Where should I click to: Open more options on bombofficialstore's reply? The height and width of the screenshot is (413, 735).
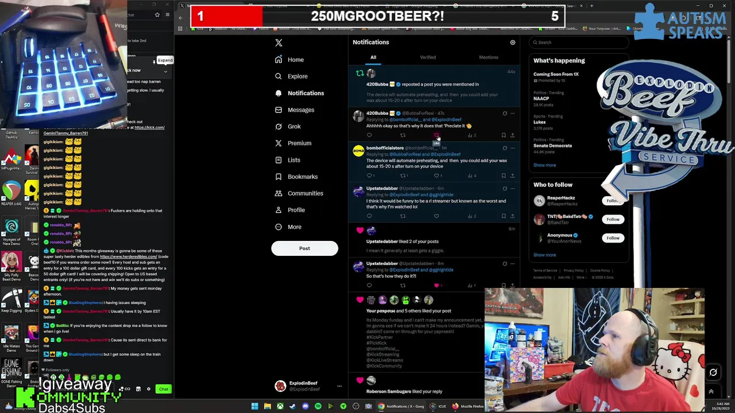512,148
